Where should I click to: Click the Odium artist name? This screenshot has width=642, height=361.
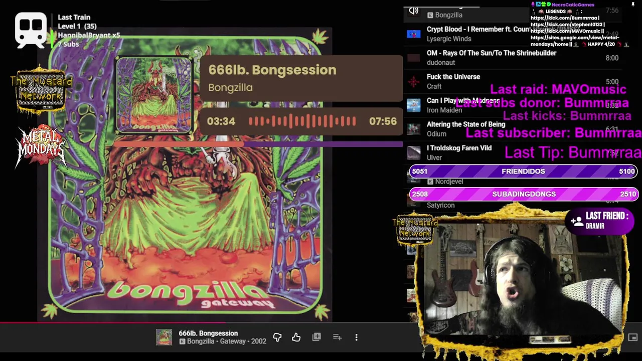coord(436,134)
